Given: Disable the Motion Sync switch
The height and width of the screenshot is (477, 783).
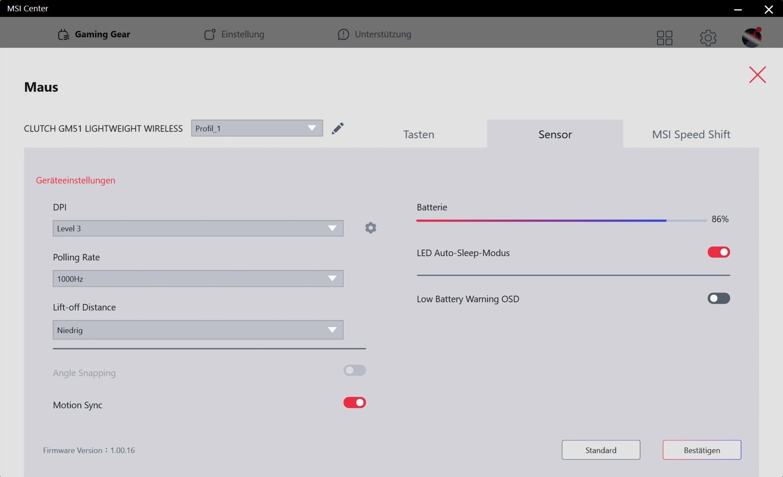Looking at the screenshot, I should 354,402.
